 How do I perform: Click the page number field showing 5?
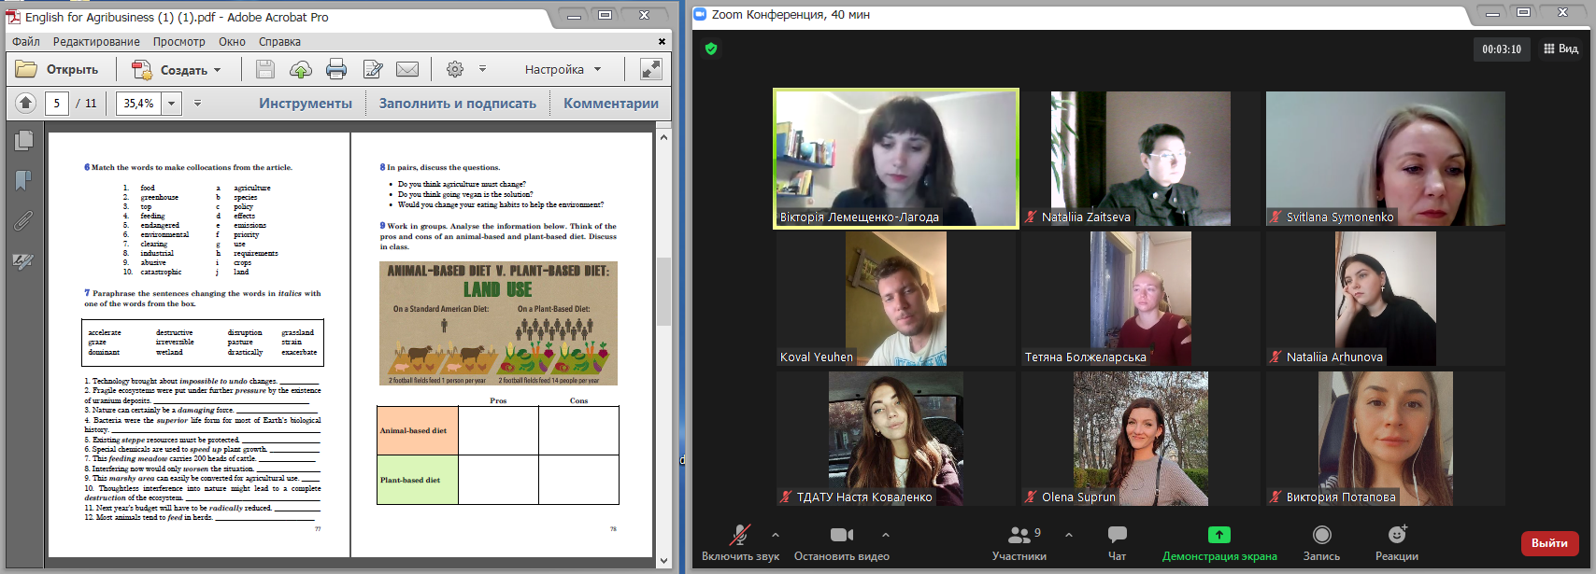click(x=57, y=104)
